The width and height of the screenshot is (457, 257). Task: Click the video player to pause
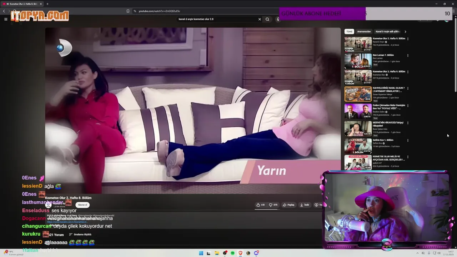point(193,111)
